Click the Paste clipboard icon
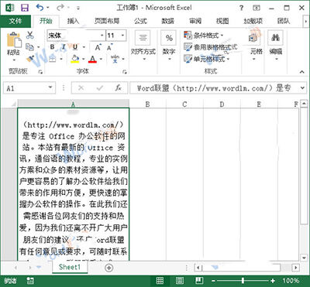The image size is (310, 287). pyautogui.click(x=14, y=40)
